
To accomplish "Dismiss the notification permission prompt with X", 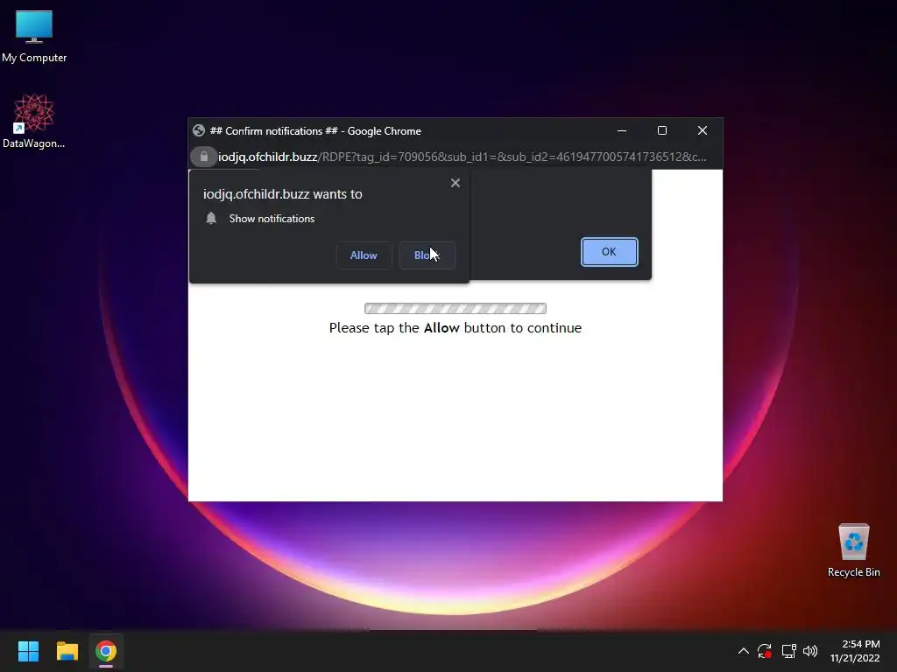I will tap(456, 183).
